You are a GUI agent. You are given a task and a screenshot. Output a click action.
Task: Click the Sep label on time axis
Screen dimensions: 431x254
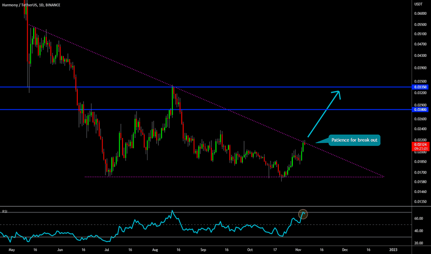coord(203,250)
